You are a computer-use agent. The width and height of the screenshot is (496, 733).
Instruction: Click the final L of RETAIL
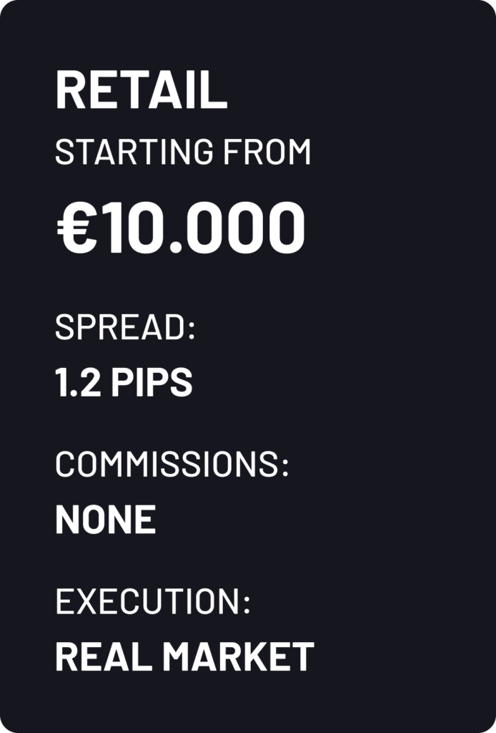(216, 91)
